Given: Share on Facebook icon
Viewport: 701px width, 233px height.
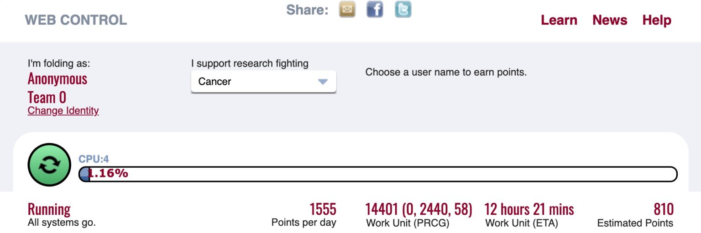Looking at the screenshot, I should point(375,10).
